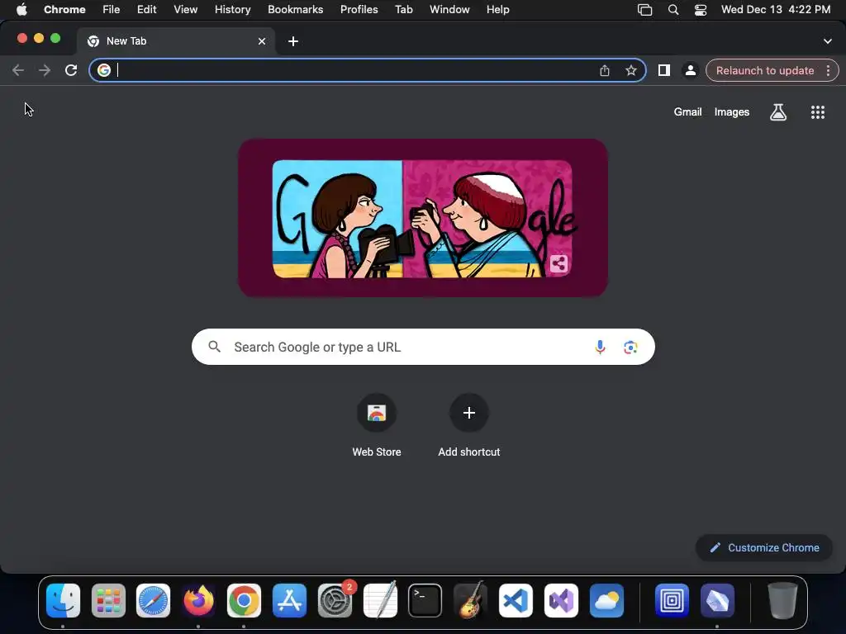Image resolution: width=846 pixels, height=634 pixels.
Task: Launch Safari from the Dock
Action: [x=153, y=600]
